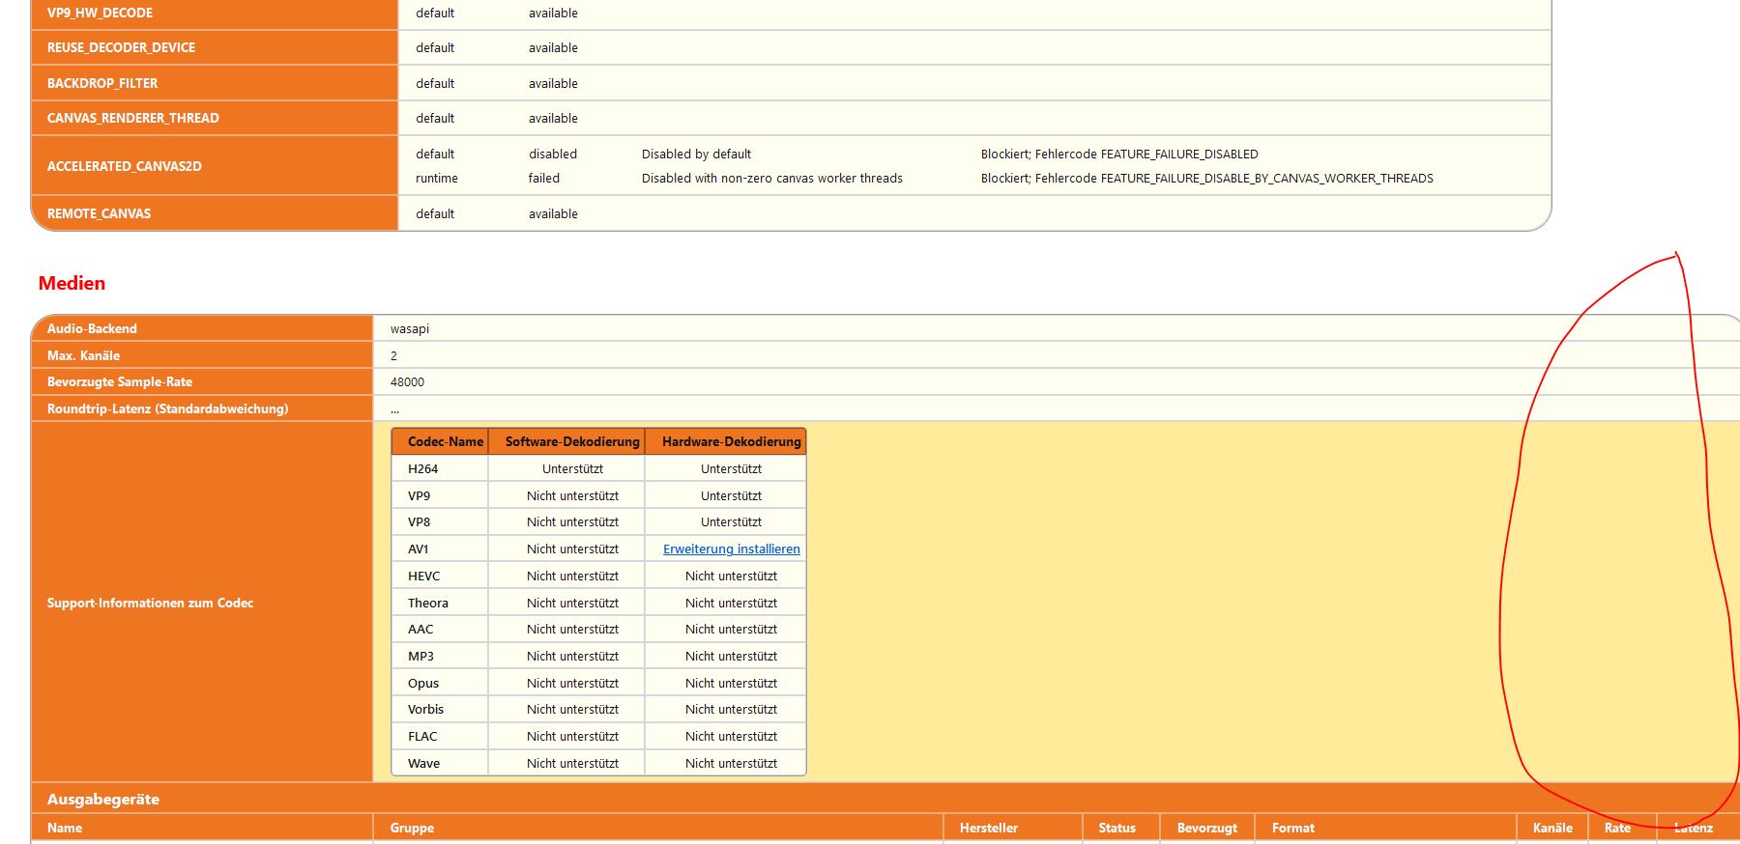The image size is (1740, 844).
Task: Click the 'Medien' section heading
Action: pyautogui.click(x=72, y=283)
